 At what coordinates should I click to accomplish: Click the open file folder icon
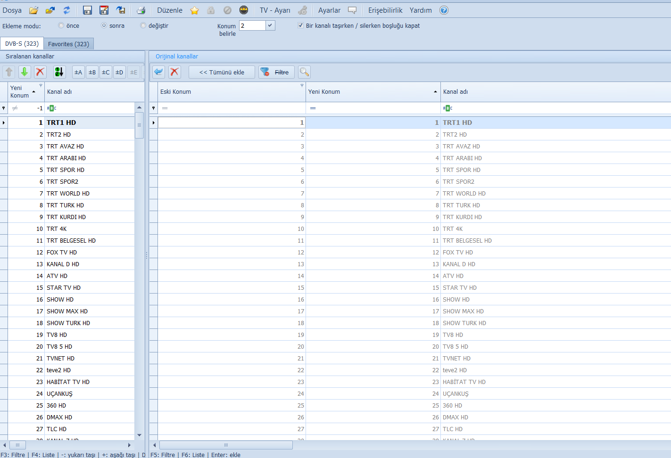(33, 10)
